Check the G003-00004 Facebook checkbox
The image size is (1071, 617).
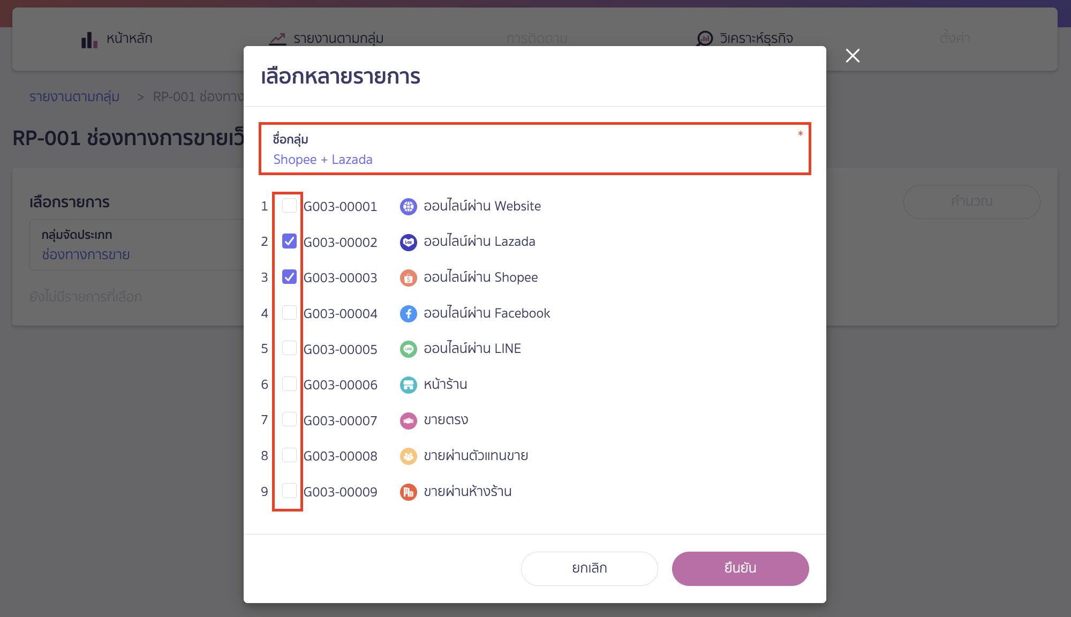click(x=289, y=313)
